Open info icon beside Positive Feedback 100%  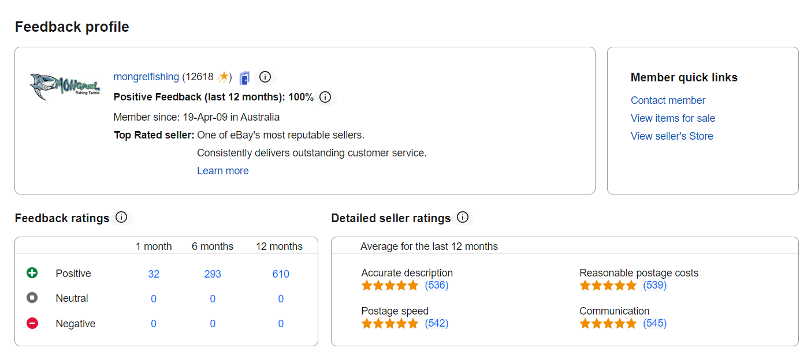pyautogui.click(x=325, y=97)
